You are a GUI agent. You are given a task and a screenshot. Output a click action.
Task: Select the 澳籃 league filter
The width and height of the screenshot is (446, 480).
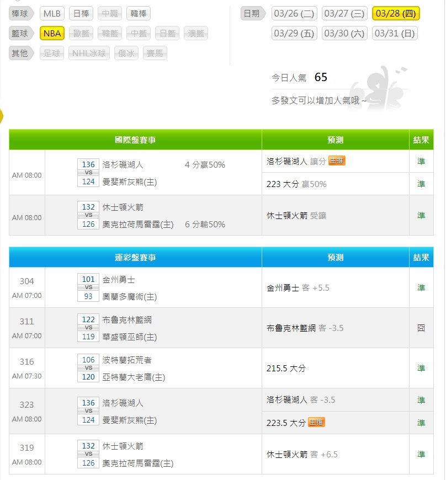(x=196, y=33)
